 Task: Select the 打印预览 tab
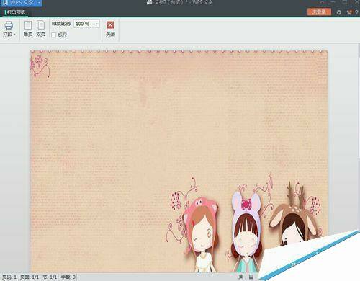pos(15,12)
